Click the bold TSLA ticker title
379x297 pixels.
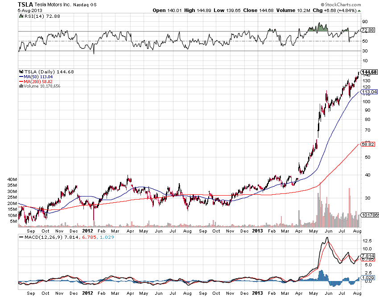[x=25, y=4]
